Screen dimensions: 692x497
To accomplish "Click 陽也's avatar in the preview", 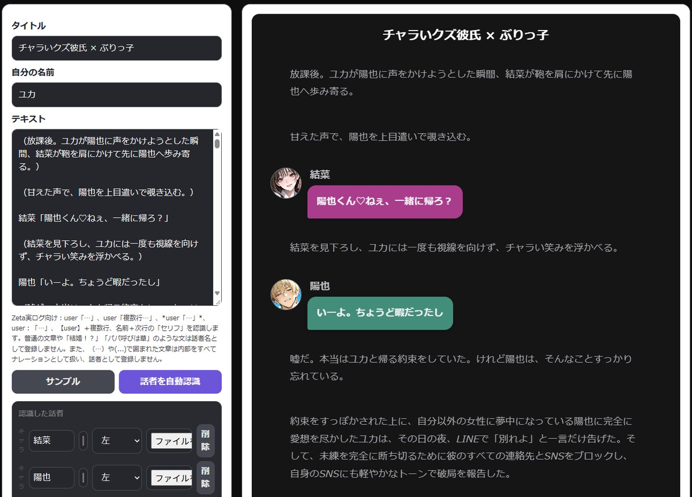I will coord(286,294).
